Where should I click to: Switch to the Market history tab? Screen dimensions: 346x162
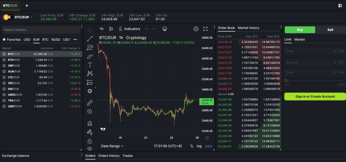pyautogui.click(x=249, y=28)
